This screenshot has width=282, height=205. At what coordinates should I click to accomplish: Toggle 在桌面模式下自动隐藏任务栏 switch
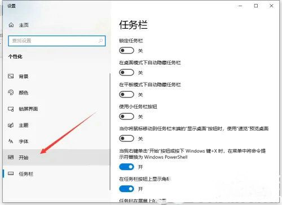pos(126,73)
